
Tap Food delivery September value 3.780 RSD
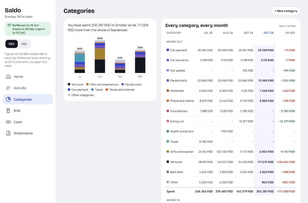pos(246,111)
